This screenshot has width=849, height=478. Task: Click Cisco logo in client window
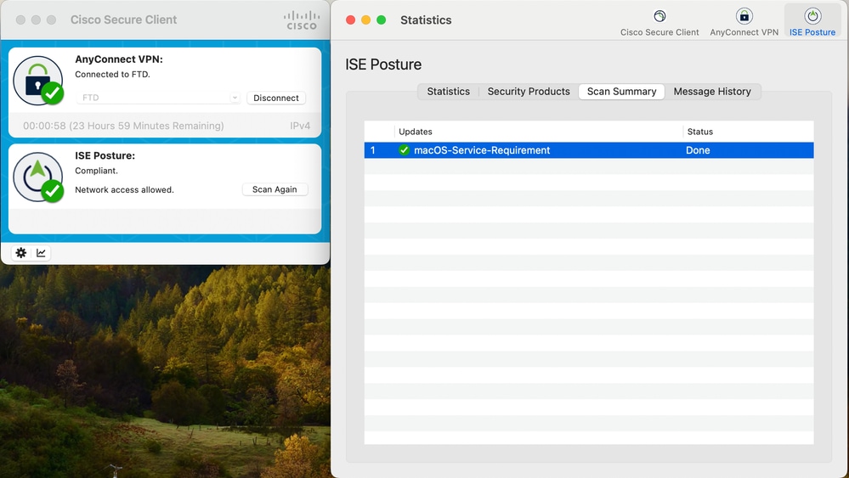tap(301, 20)
